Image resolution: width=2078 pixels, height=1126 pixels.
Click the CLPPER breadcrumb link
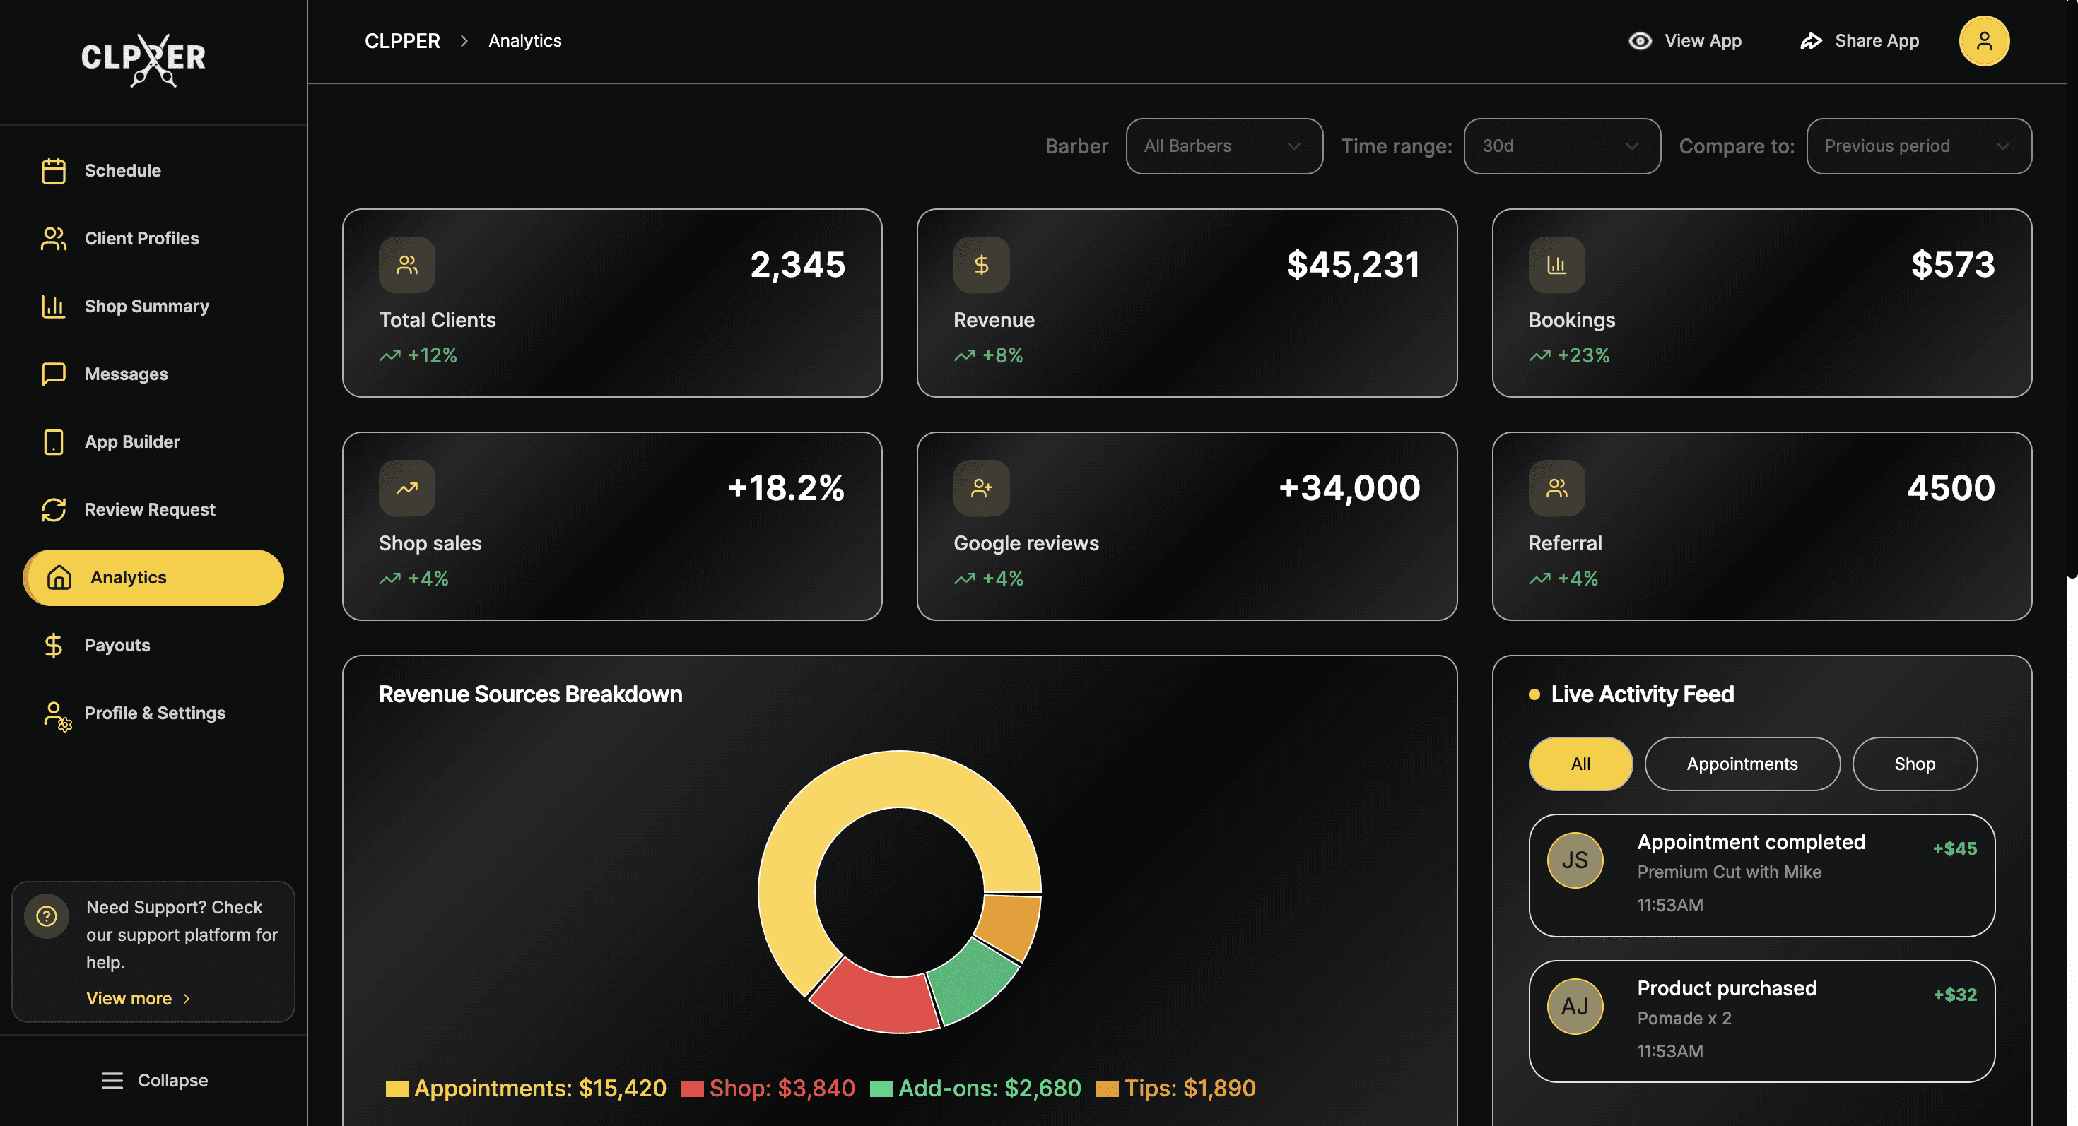pyautogui.click(x=401, y=41)
